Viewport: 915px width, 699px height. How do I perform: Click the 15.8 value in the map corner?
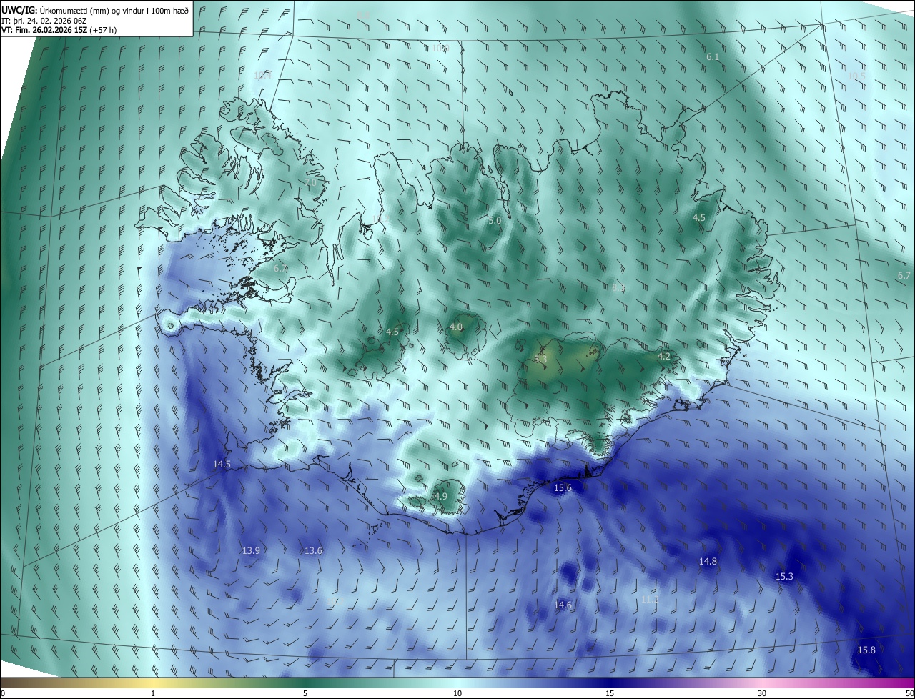[866, 650]
